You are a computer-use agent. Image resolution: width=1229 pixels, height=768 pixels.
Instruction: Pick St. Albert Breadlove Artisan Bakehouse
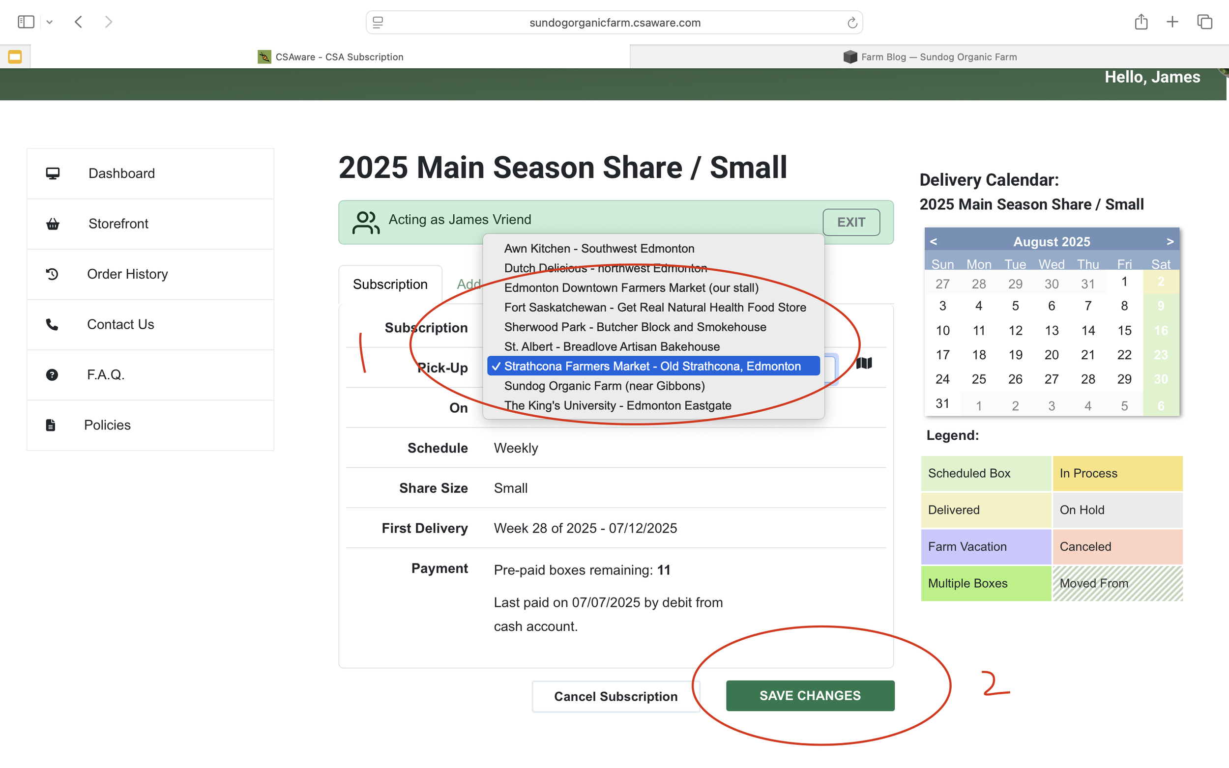[x=612, y=346]
